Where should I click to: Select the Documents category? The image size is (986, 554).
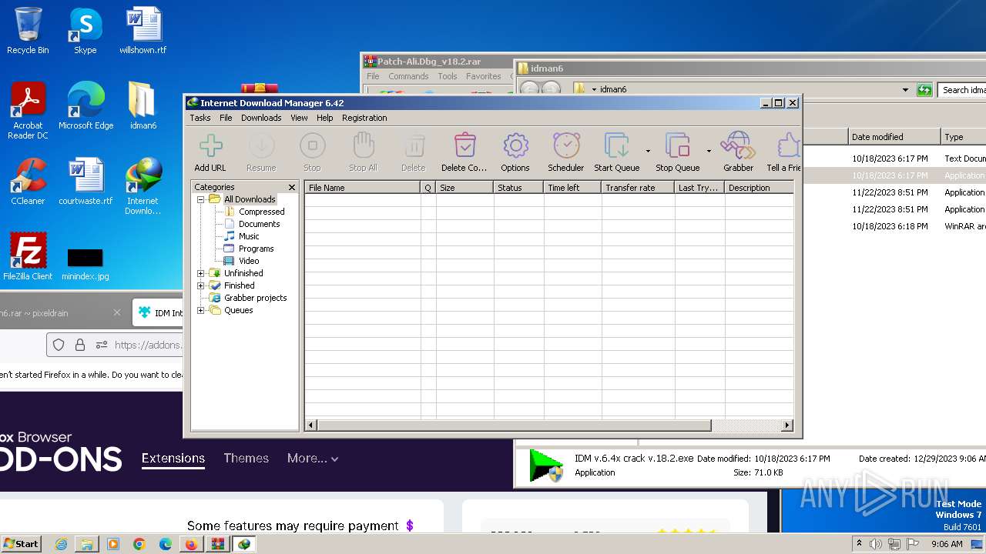pyautogui.click(x=259, y=224)
